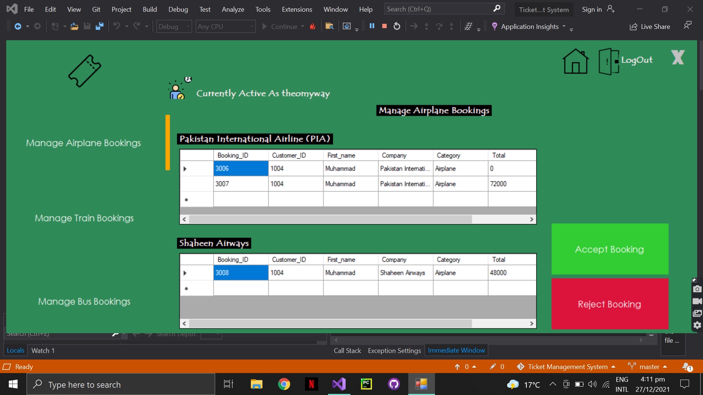
Task: Open the Debug menu
Action: click(x=178, y=9)
